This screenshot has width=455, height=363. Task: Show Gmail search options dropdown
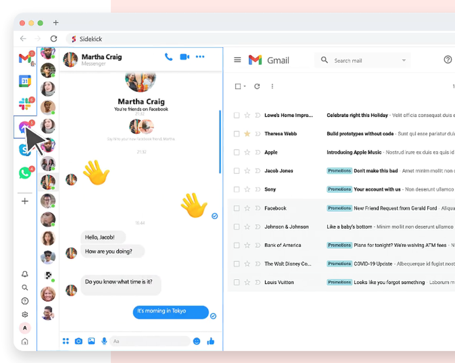[x=404, y=61]
